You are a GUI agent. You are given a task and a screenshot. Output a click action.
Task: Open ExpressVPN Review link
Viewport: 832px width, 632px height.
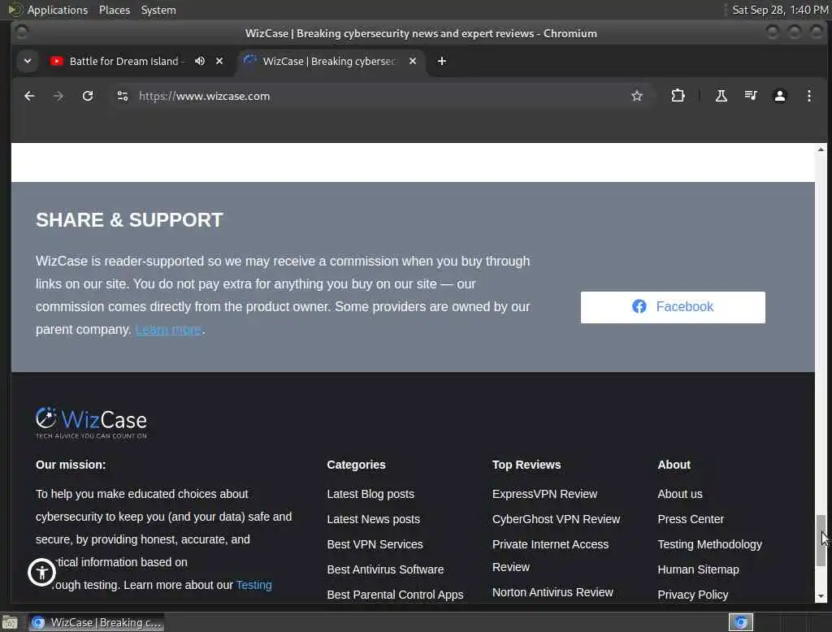pos(544,494)
